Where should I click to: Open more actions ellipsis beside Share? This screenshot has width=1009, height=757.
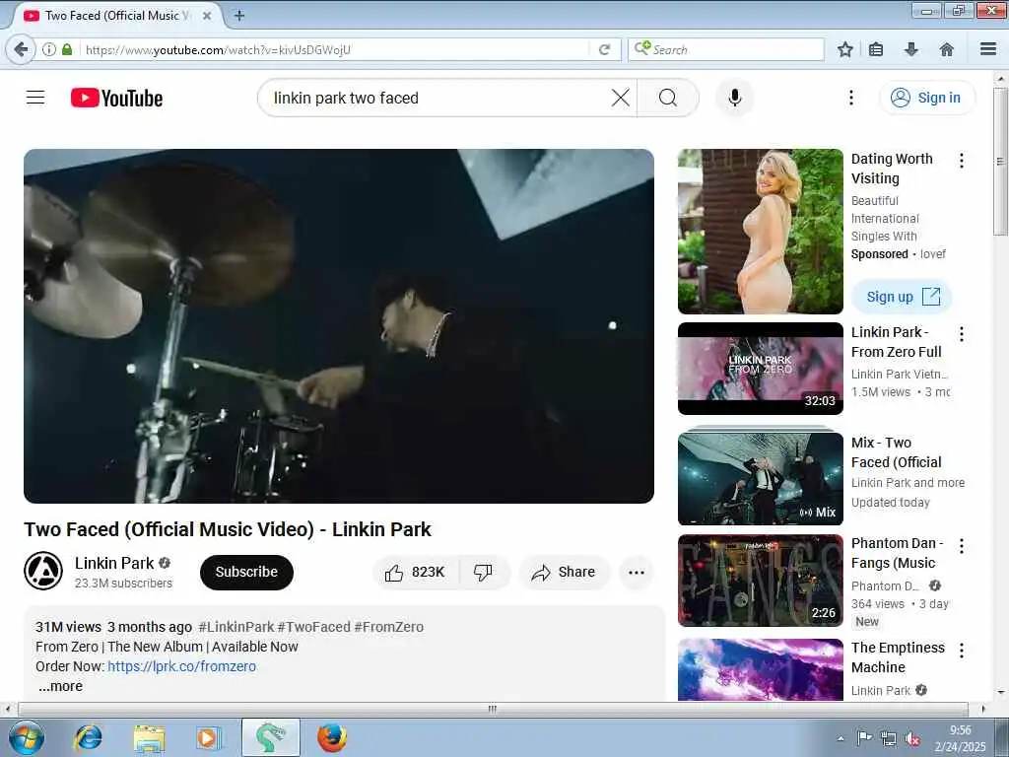click(637, 573)
